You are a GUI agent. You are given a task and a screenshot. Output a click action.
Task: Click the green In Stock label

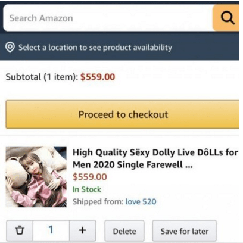point(87,189)
